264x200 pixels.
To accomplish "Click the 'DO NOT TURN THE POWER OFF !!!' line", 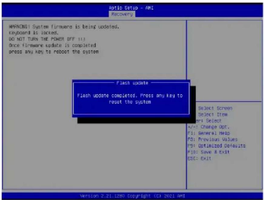I will [47, 39].
